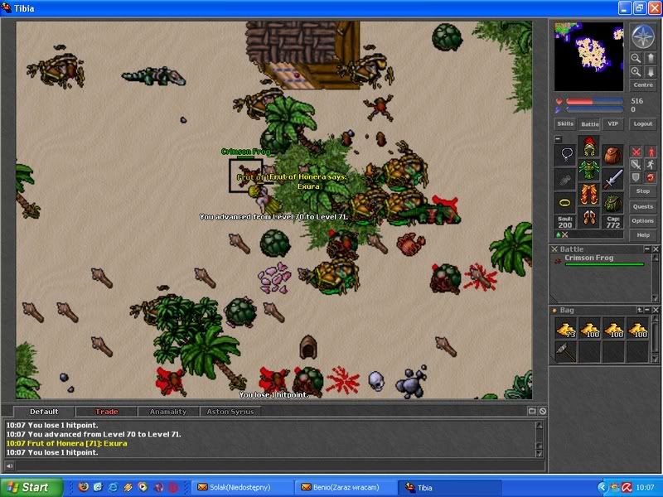This screenshot has height=497, width=663.
Task: Zoom in the minimap
Action: click(636, 72)
